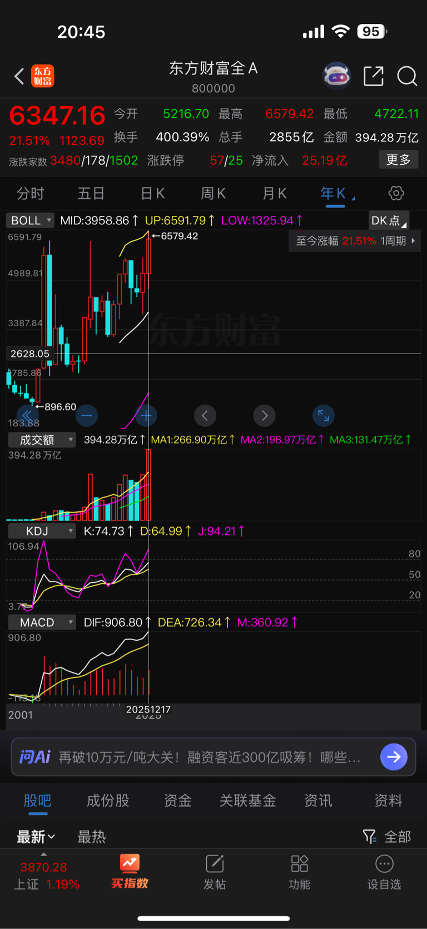Submit AI question with arrow button
The image size is (427, 929).
pyautogui.click(x=394, y=757)
